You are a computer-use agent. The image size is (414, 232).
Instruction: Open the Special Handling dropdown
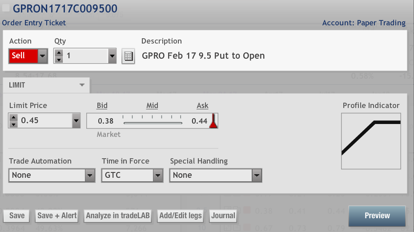(257, 176)
